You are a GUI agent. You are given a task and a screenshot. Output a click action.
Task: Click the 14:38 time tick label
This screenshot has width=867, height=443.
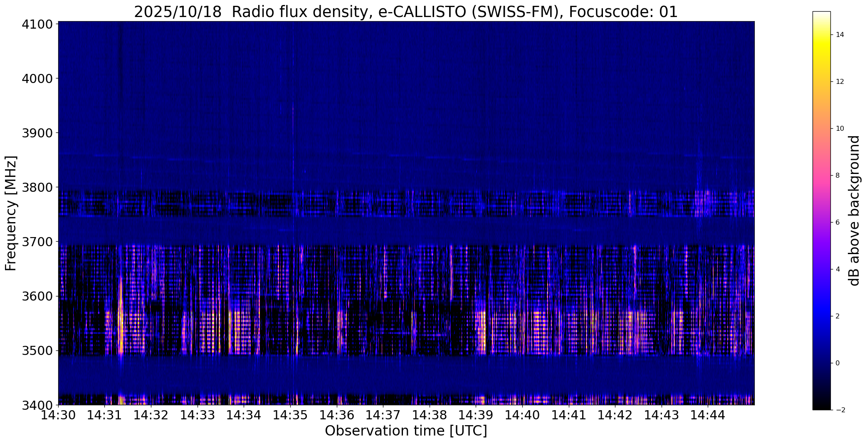point(430,415)
